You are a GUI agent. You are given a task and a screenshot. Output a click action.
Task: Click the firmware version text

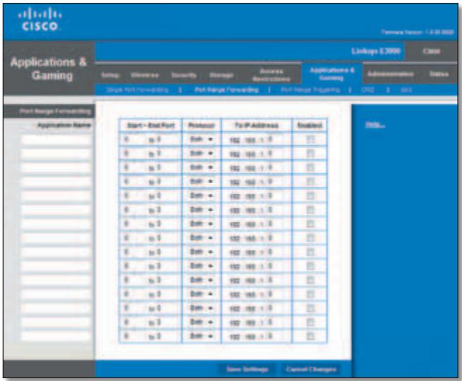(x=418, y=32)
